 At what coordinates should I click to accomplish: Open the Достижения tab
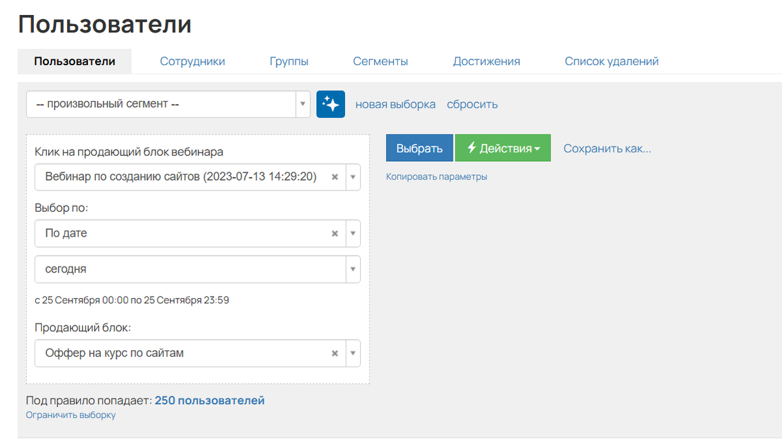pyautogui.click(x=487, y=61)
